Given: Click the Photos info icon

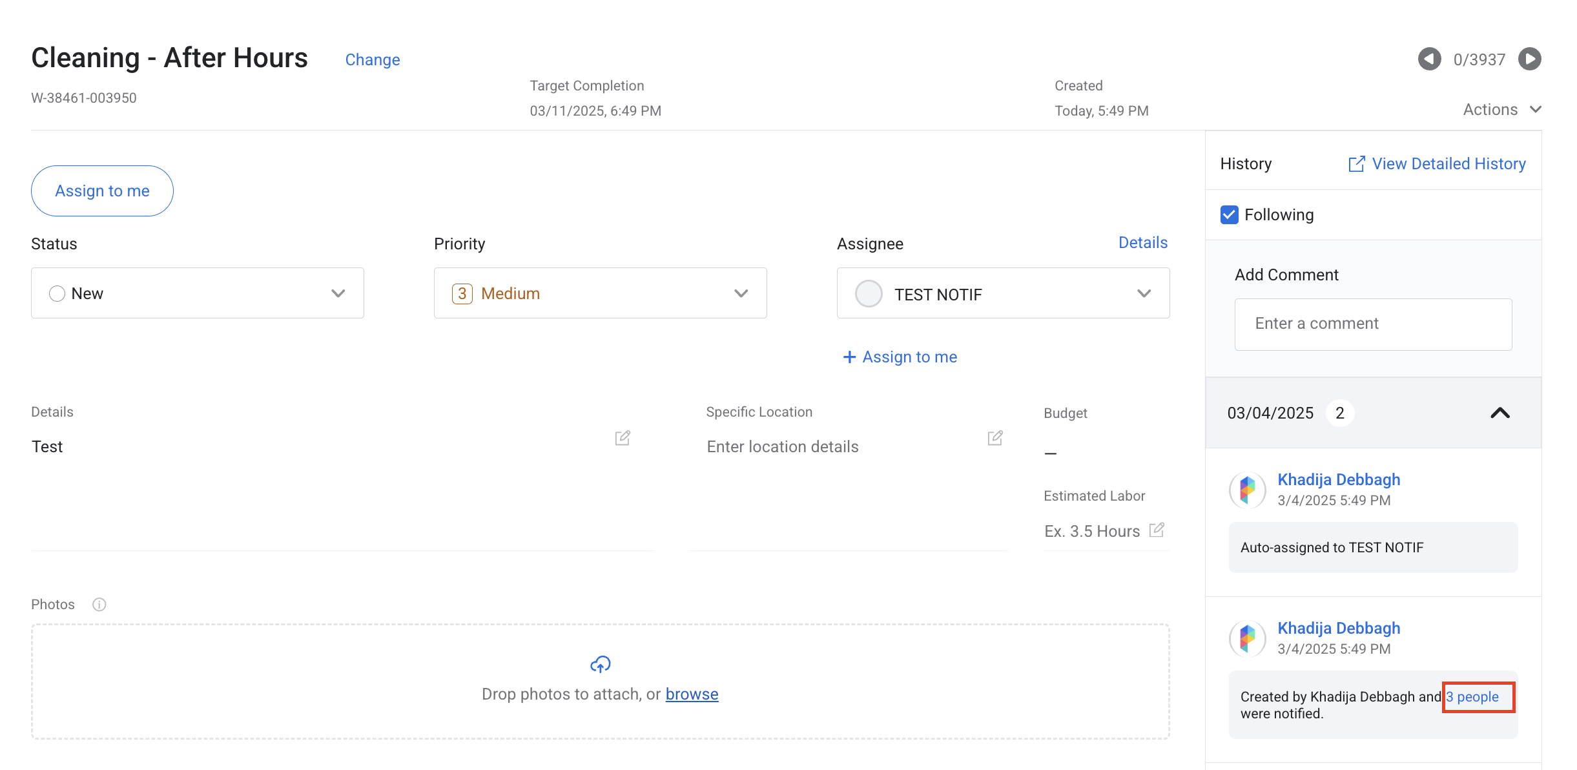Looking at the screenshot, I should (x=99, y=605).
